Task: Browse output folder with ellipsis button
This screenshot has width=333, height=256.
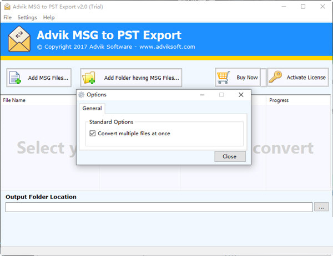Action: point(321,207)
